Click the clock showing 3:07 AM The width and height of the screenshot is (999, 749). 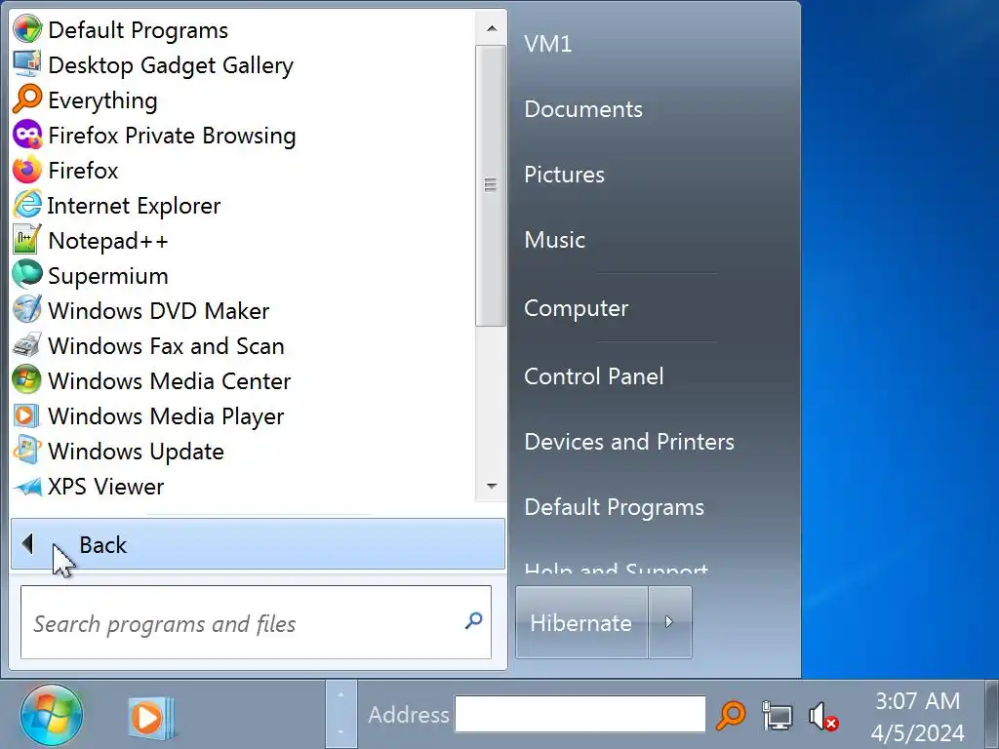917,700
